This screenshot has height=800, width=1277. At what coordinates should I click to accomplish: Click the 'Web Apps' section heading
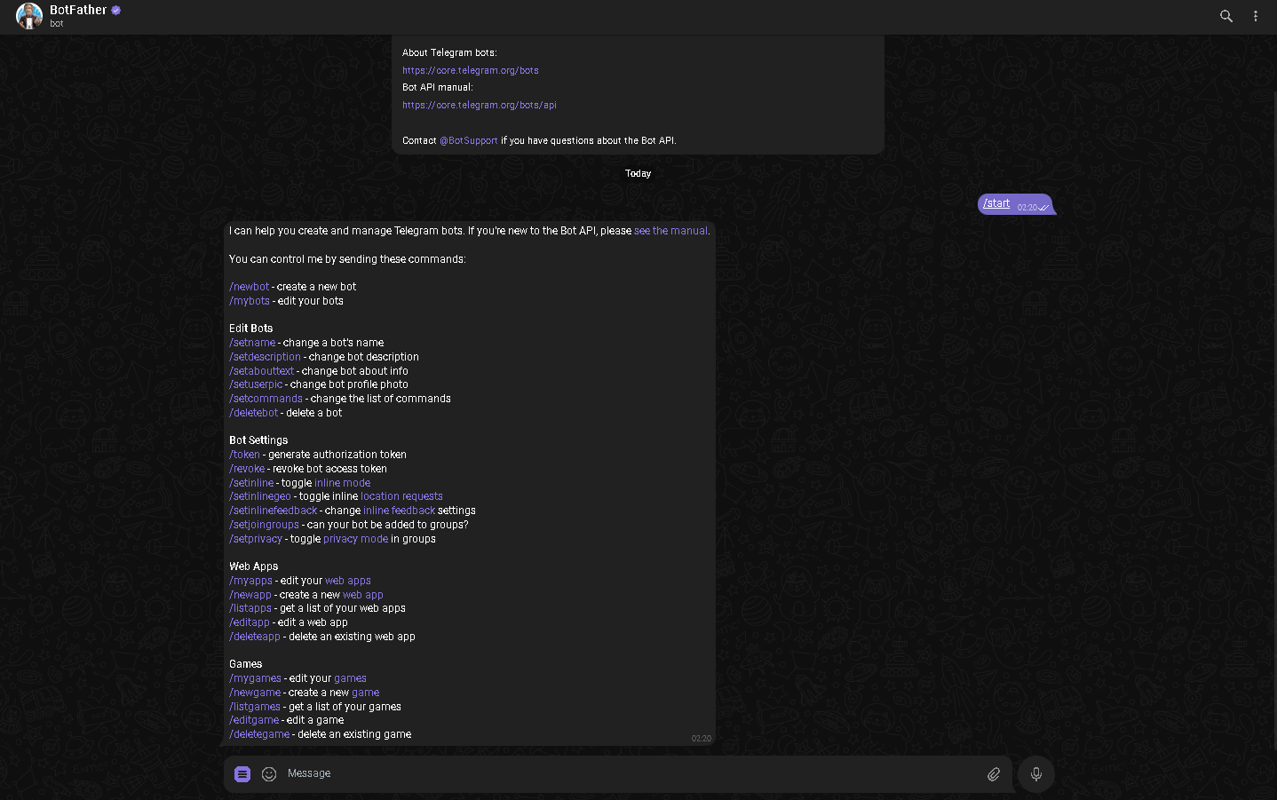point(254,566)
